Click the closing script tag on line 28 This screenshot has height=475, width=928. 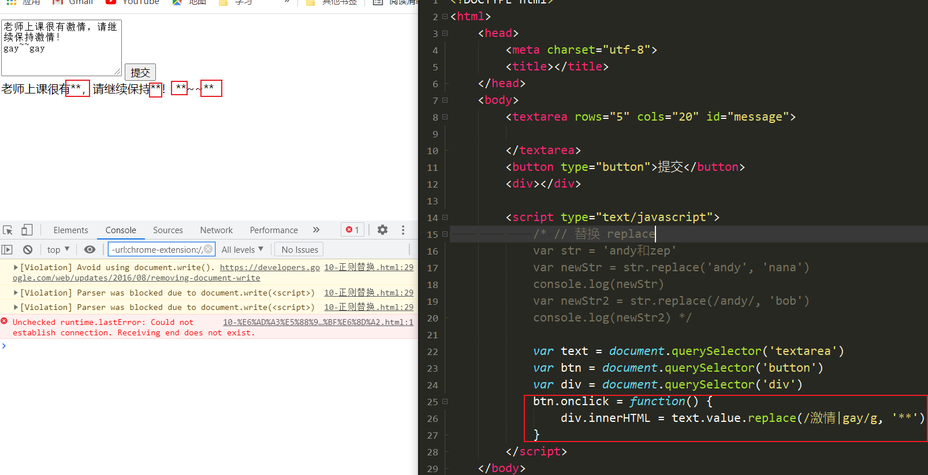536,452
